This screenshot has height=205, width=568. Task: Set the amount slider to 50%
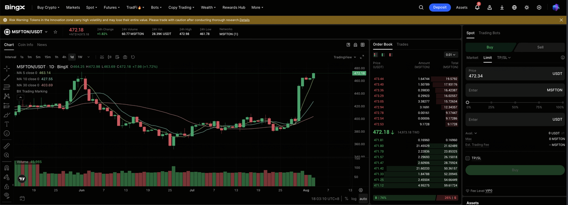pyautogui.click(x=515, y=102)
